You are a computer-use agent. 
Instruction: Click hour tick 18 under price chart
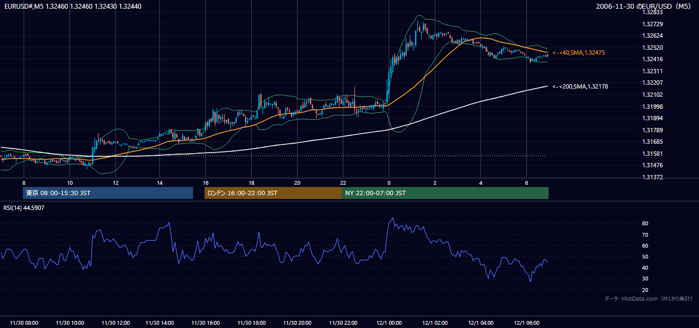click(251, 183)
